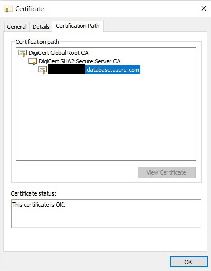Viewport: 211px width, 271px height.
Task: Click the certificate icon beside the database.azure.com entry
Action: [x=43, y=70]
